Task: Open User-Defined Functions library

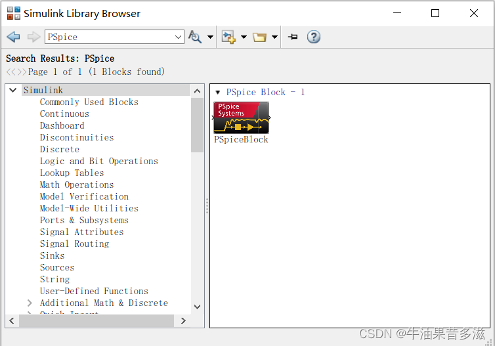Action: click(94, 291)
